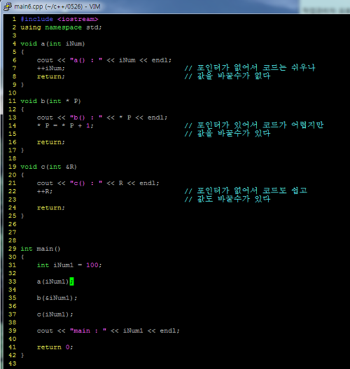Screen dimensions: 350x369
Task: Click the 'return 0;' statement
Action: pos(55,347)
